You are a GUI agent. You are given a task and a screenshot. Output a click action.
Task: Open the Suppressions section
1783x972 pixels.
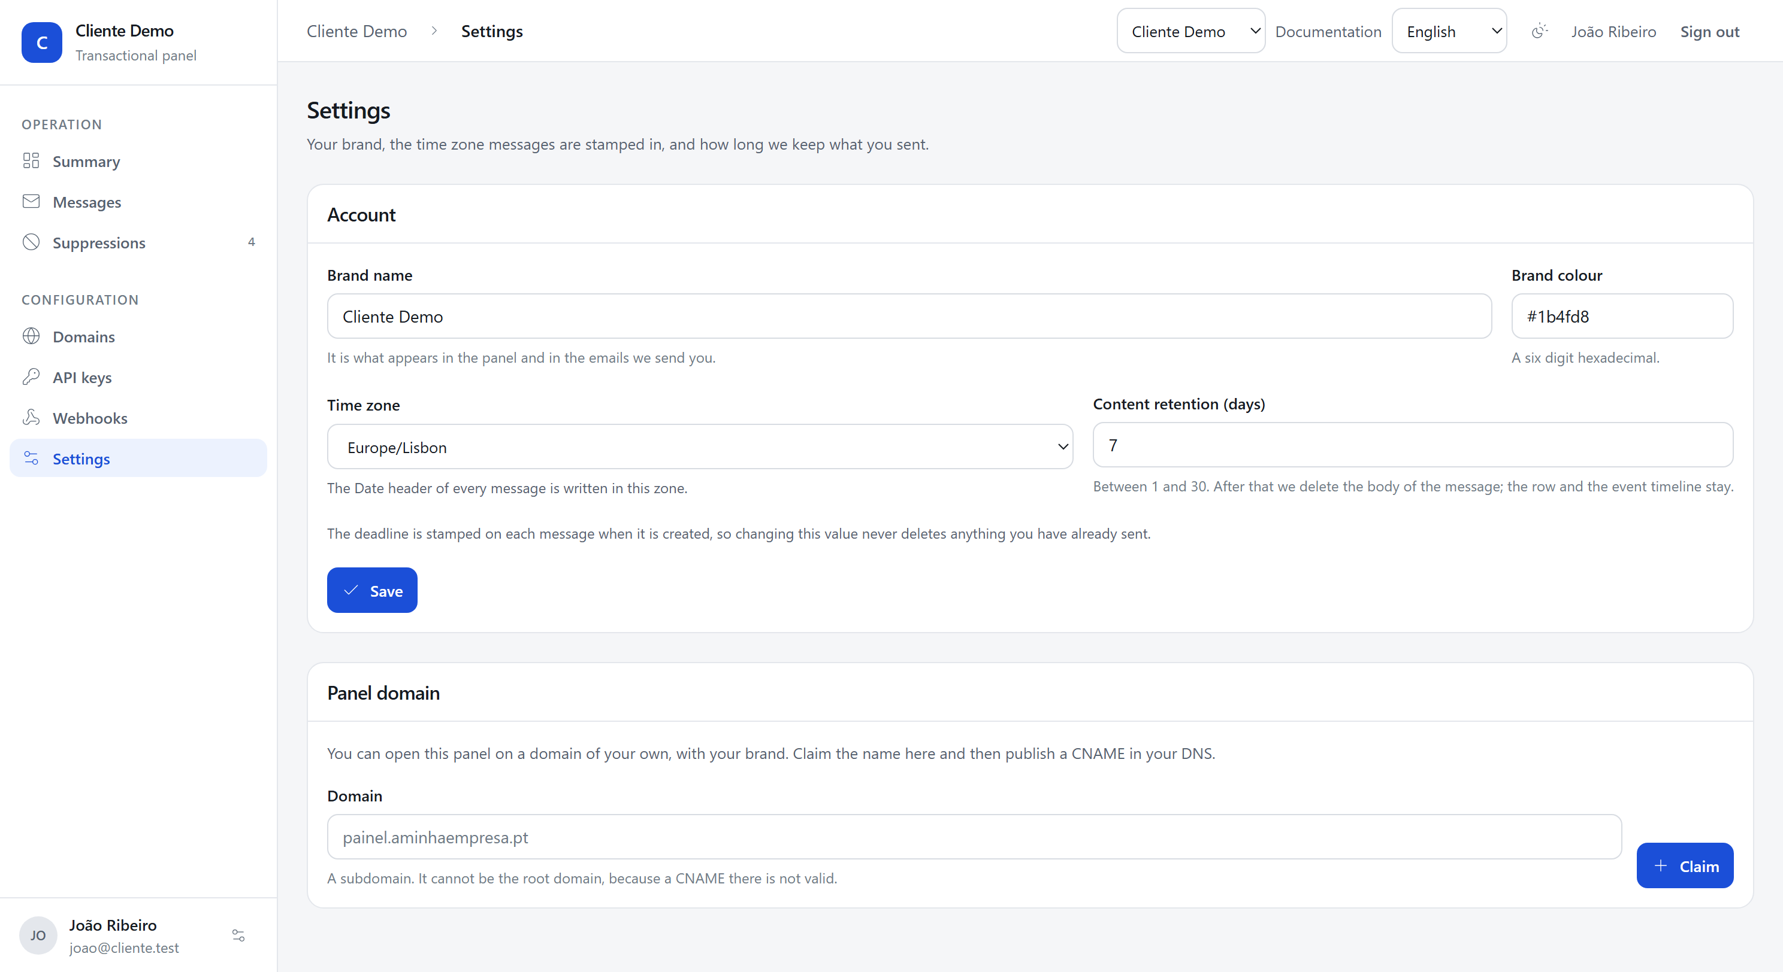click(138, 242)
